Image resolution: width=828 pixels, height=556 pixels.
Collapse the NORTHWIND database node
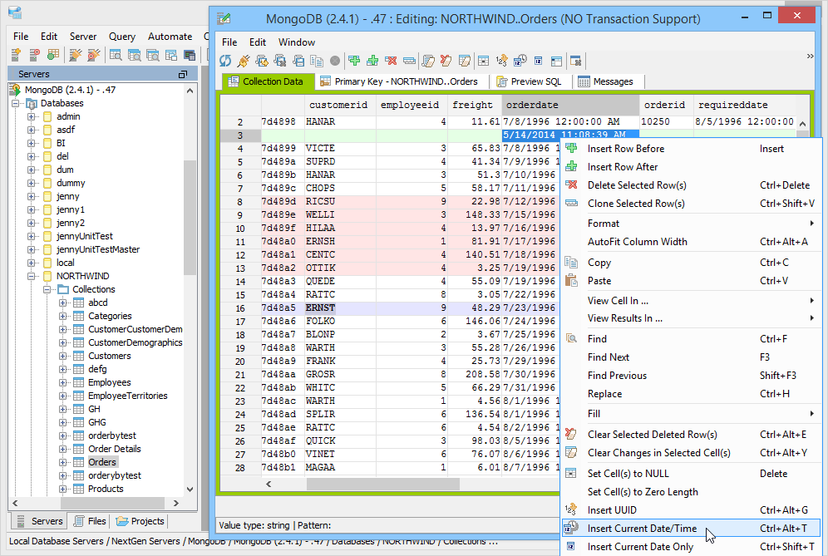[x=31, y=276]
